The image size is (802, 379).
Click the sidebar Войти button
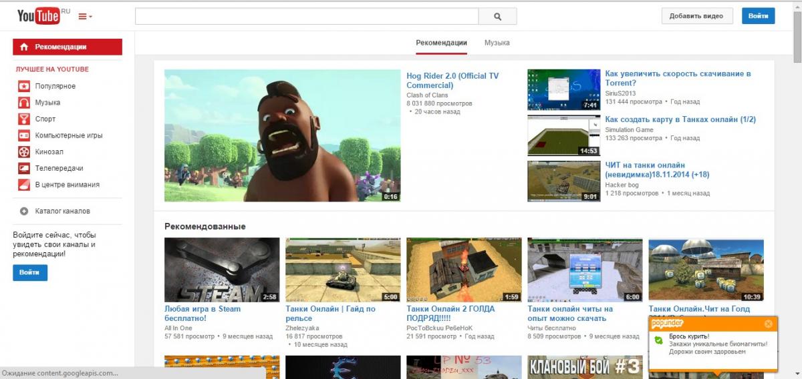pyautogui.click(x=30, y=272)
